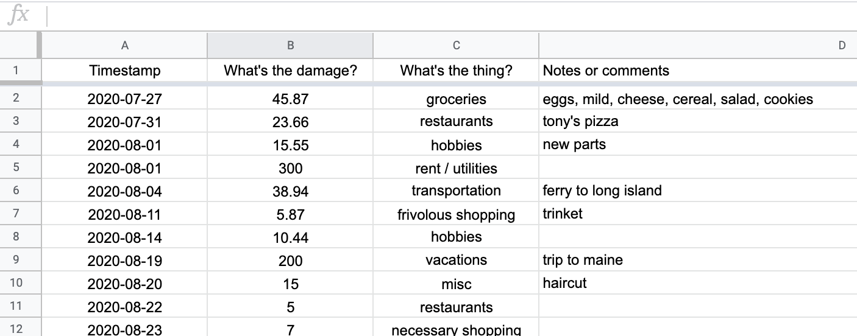Click the "What's the damage?" cell

pos(290,71)
